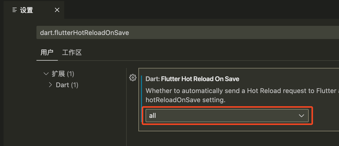Open the gear menu beside the setting
This screenshot has width=339, height=146.
pyautogui.click(x=133, y=78)
